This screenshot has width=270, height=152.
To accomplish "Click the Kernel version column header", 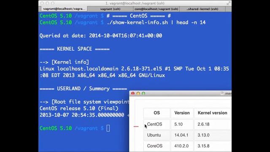I will click(x=213, y=113).
